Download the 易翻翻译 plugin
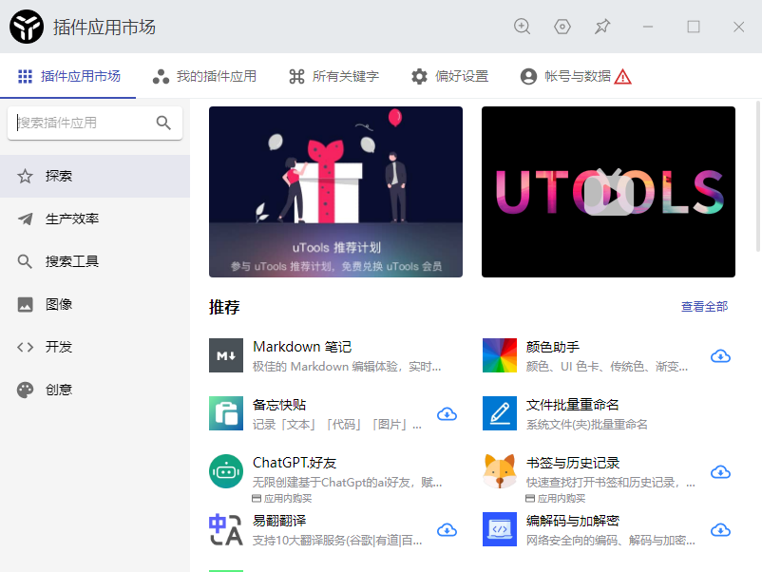Image resolution: width=762 pixels, height=572 pixels. tap(447, 530)
